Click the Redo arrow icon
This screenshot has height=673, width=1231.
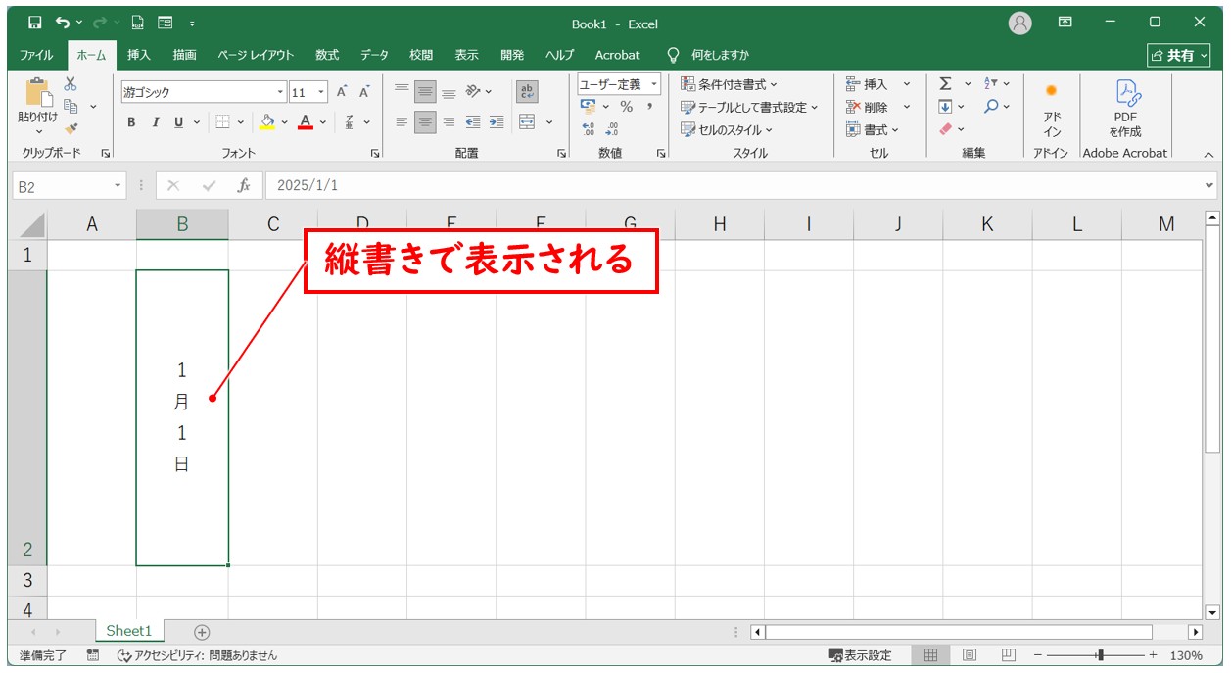[x=98, y=23]
